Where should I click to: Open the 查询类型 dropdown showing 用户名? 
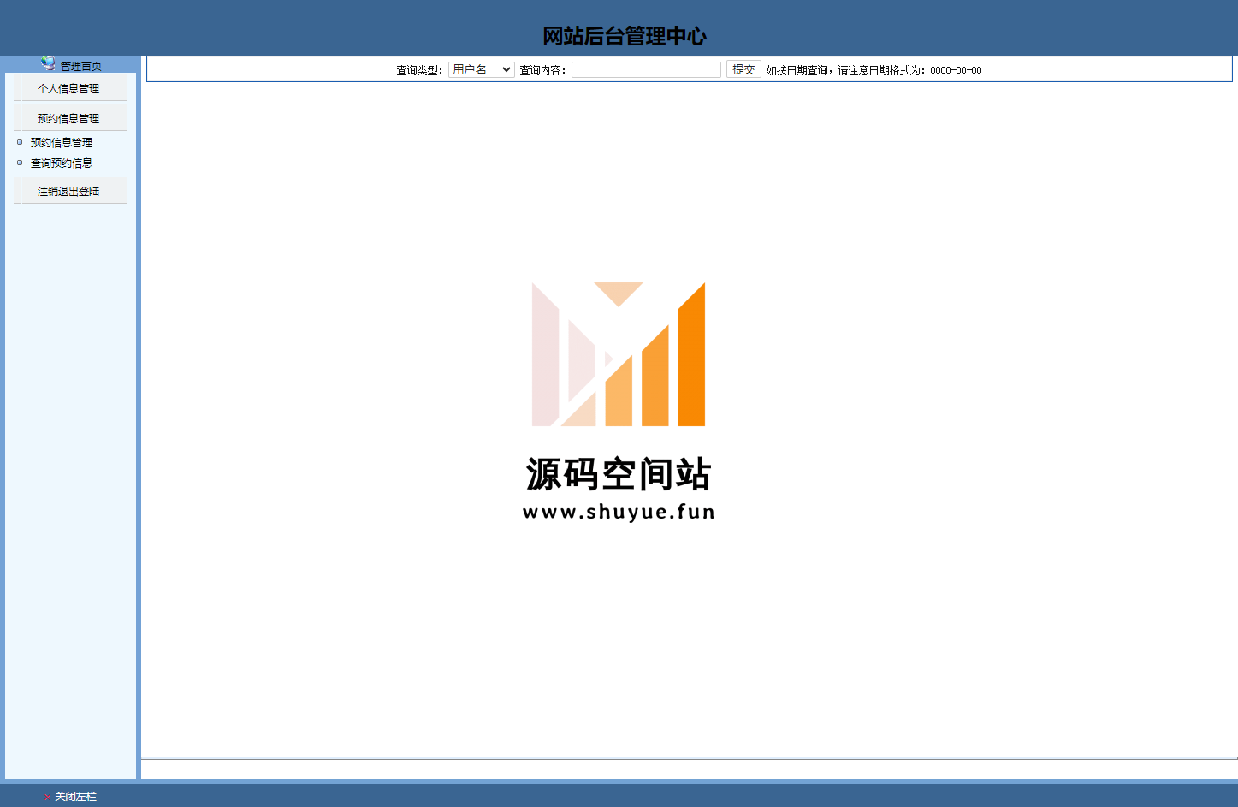(482, 69)
